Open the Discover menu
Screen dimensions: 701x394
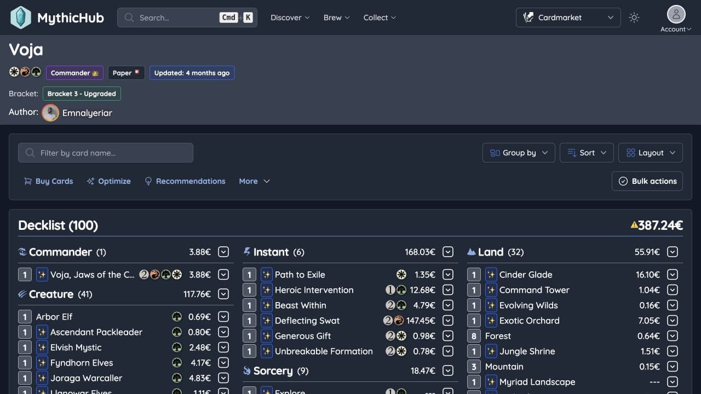[x=290, y=18]
